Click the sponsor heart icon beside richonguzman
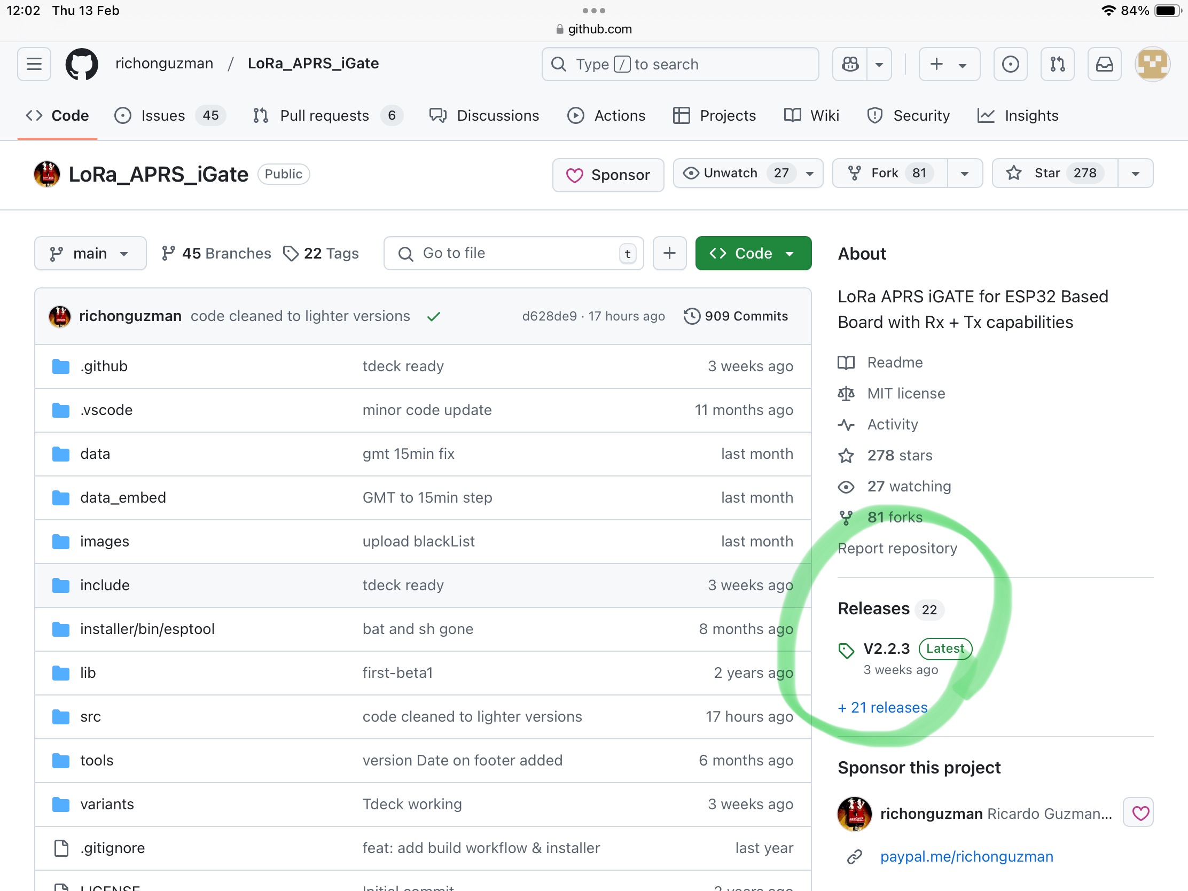This screenshot has height=891, width=1188. click(1140, 813)
